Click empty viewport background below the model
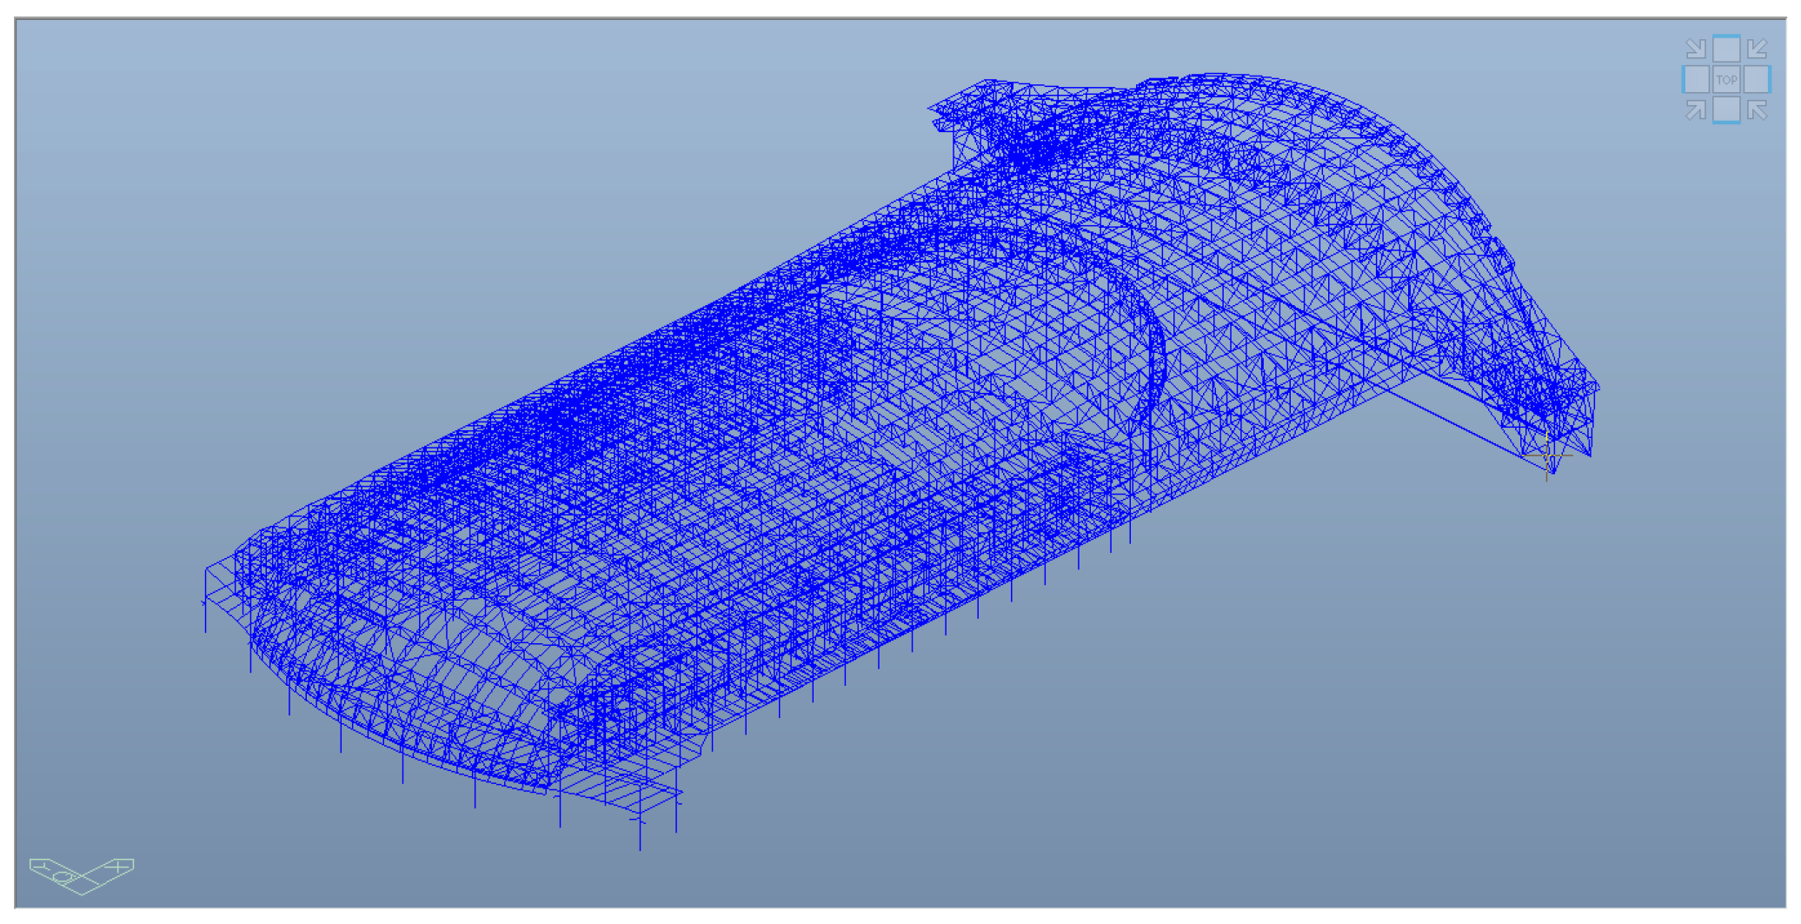 (x=1217, y=782)
